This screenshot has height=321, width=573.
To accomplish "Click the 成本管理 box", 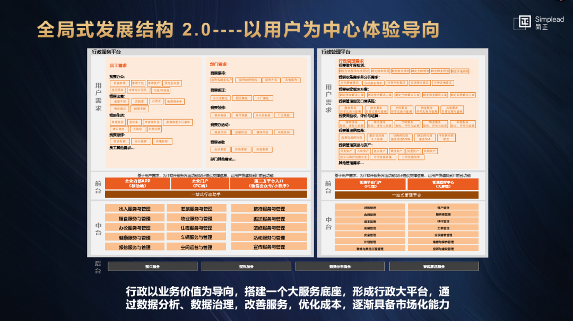I will [370, 221].
